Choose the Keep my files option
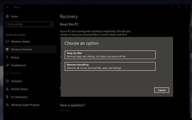 click(110, 55)
